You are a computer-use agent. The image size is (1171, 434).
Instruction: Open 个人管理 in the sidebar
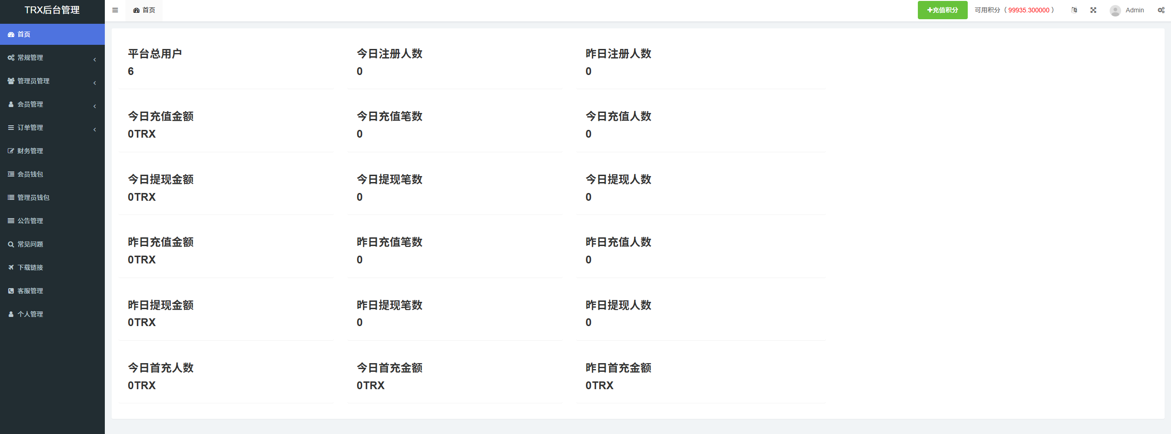tap(52, 314)
